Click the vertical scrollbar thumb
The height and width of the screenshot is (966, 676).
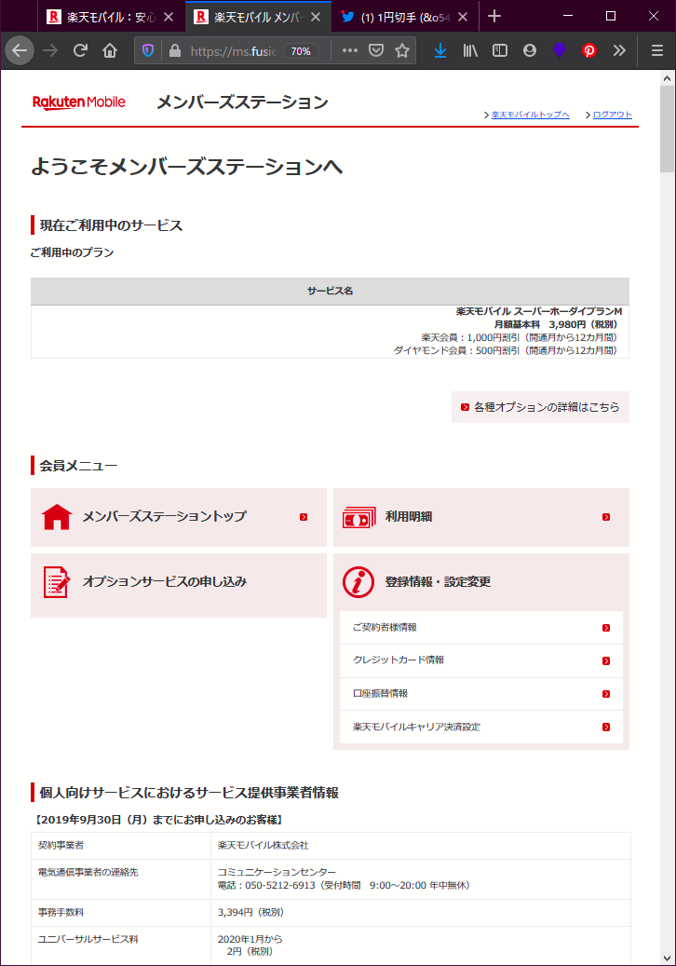coord(667,129)
